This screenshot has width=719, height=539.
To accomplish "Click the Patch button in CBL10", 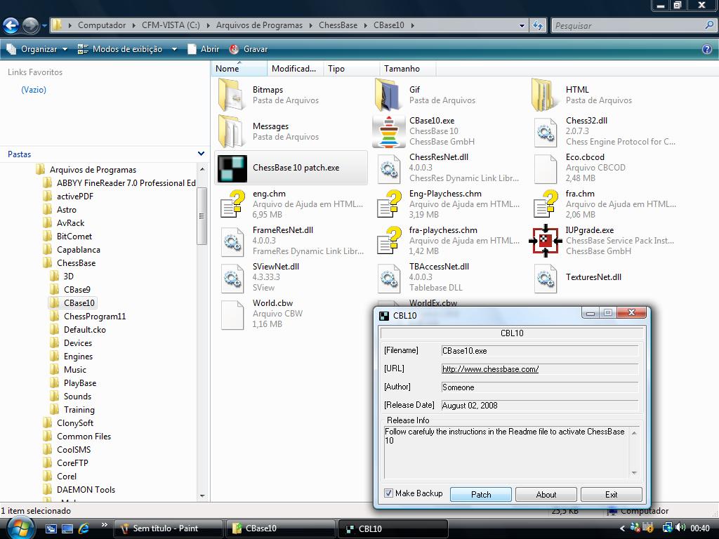I will point(480,495).
